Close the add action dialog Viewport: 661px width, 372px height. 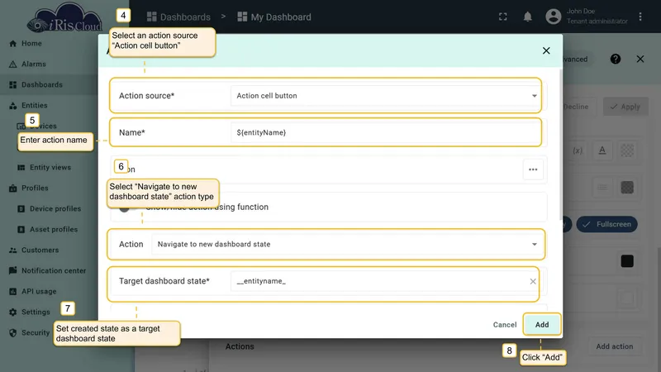tap(546, 50)
